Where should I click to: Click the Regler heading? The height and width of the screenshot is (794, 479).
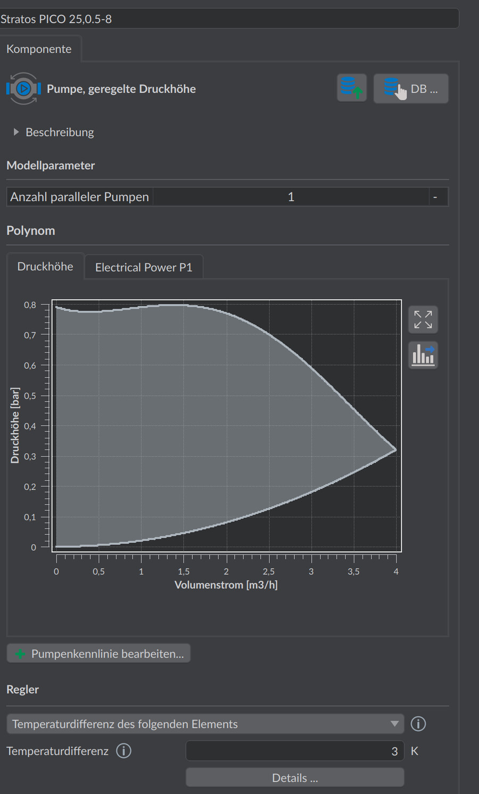pyautogui.click(x=22, y=689)
